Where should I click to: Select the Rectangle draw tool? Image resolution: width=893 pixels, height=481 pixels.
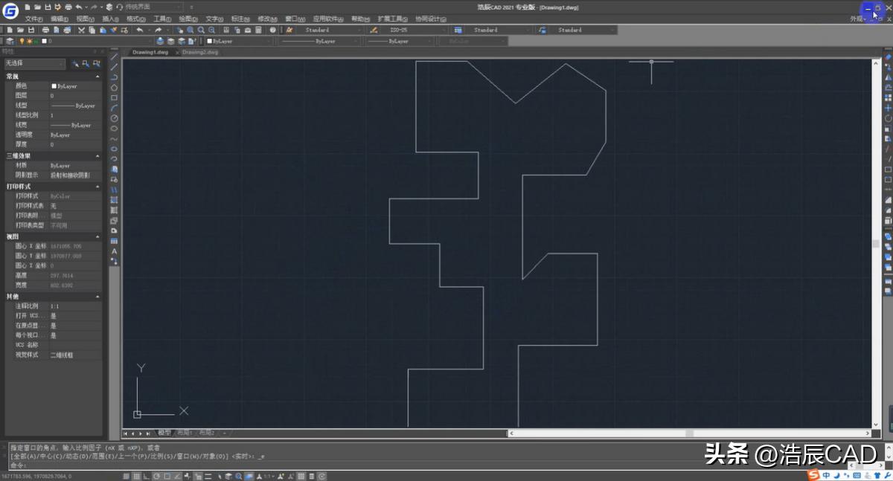pos(115,97)
